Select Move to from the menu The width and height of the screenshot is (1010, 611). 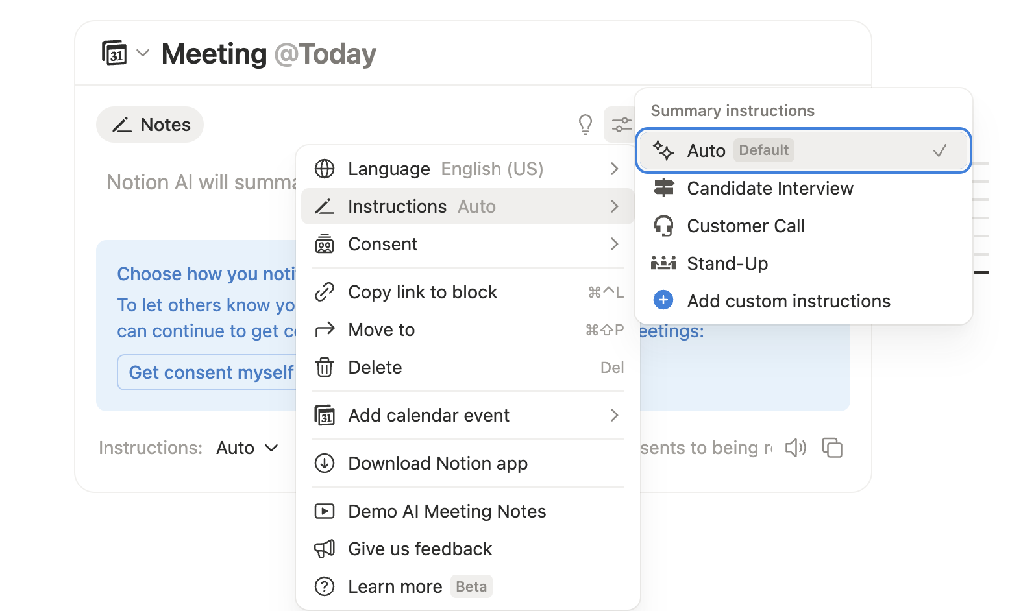382,329
